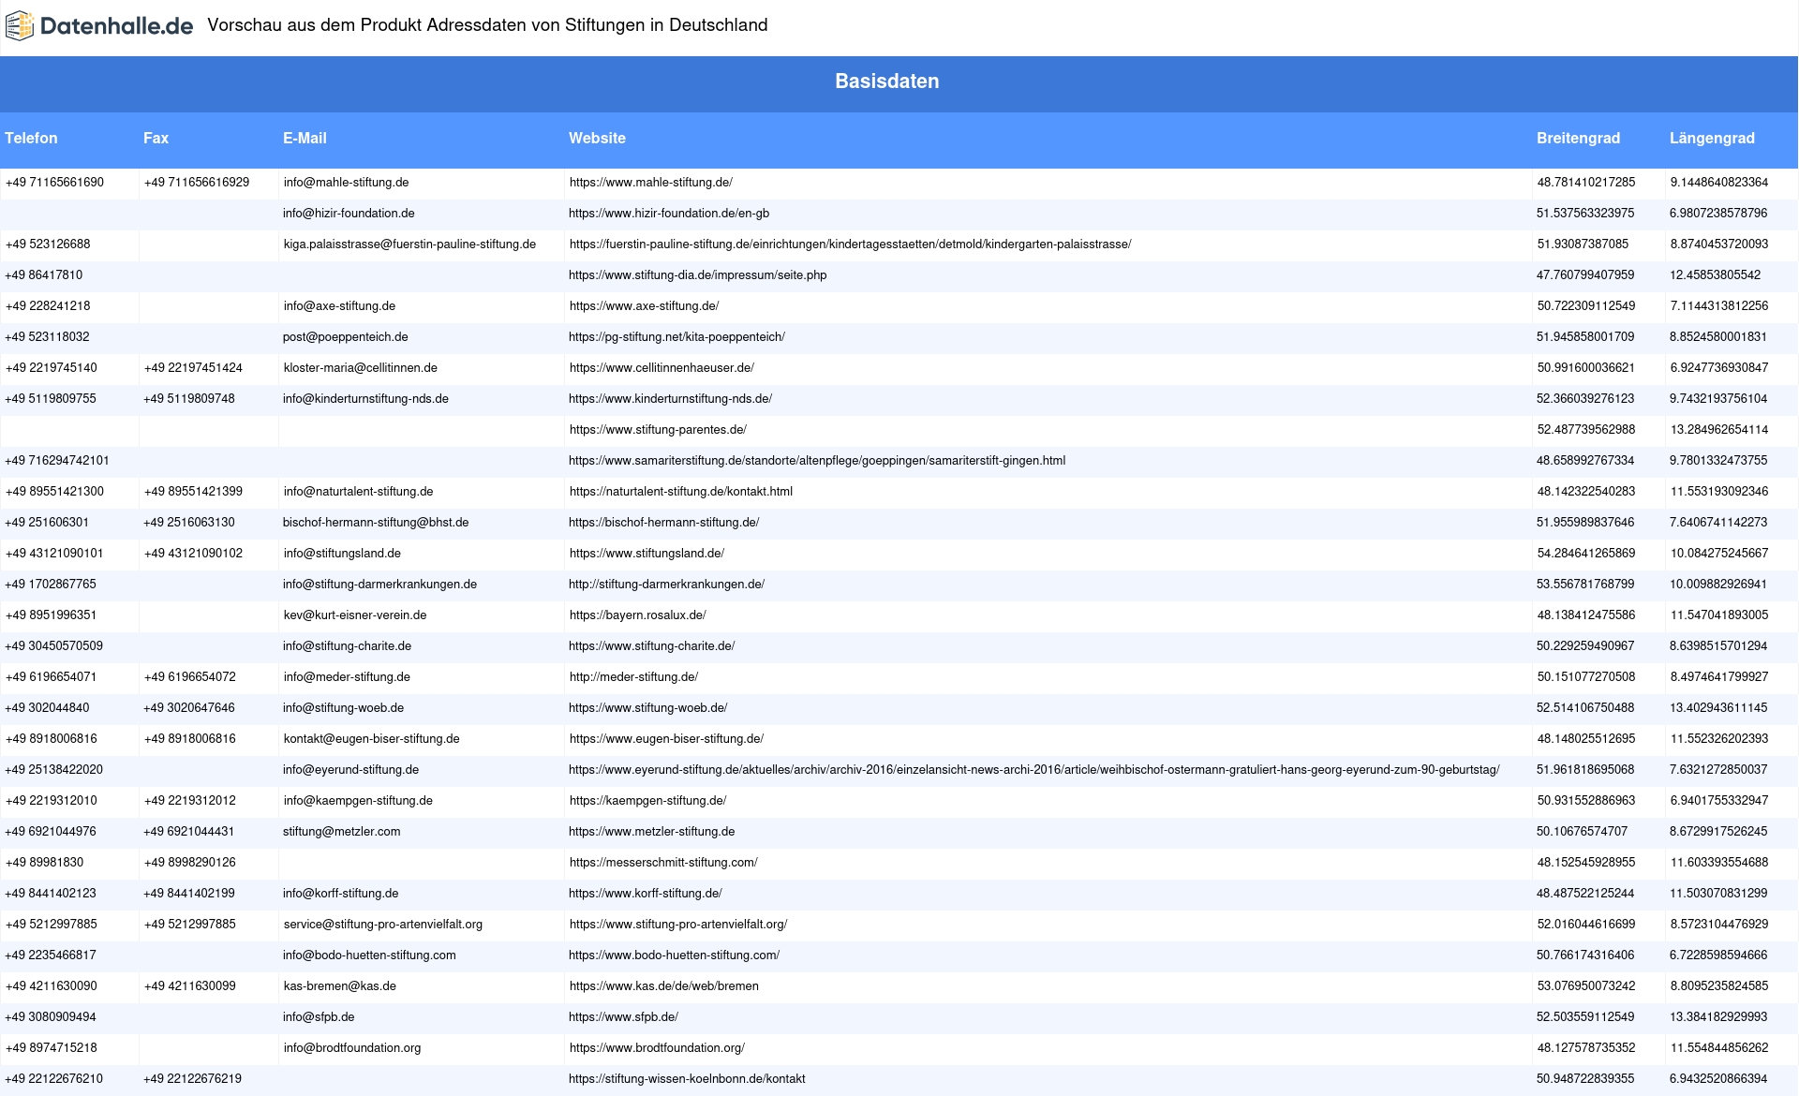Image resolution: width=1799 pixels, height=1096 pixels.
Task: Click email post@poeppenteich.de
Action: pos(345,337)
